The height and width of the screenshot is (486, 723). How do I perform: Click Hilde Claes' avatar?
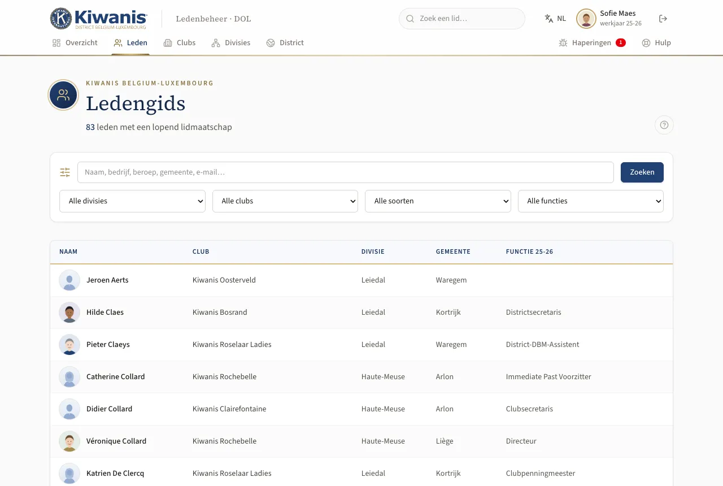click(x=69, y=313)
